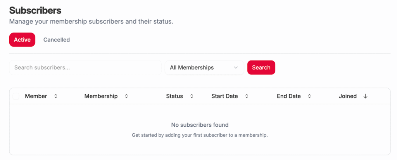
Task: Click the sort icon next to Member
Action: click(x=56, y=96)
